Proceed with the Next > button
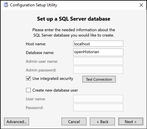The width and height of the screenshot is (147, 129). click(x=131, y=122)
